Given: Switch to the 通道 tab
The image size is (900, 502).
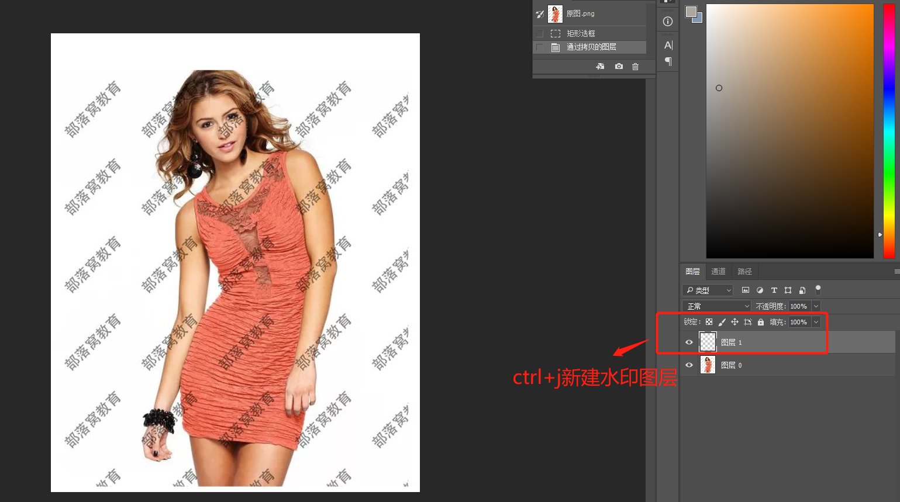Looking at the screenshot, I should pos(718,272).
